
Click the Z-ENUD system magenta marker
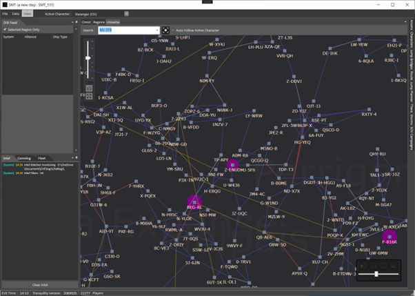(x=232, y=165)
